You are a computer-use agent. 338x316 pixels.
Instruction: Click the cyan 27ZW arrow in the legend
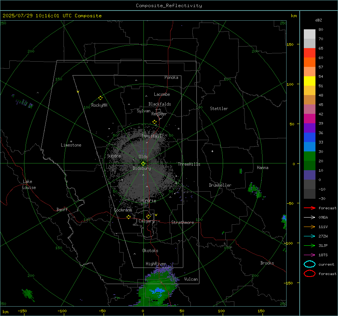309,236
